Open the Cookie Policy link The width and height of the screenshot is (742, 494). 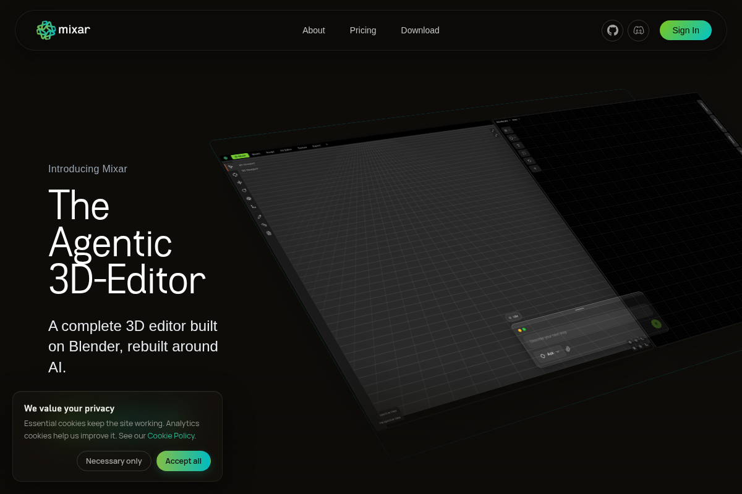[x=171, y=435]
